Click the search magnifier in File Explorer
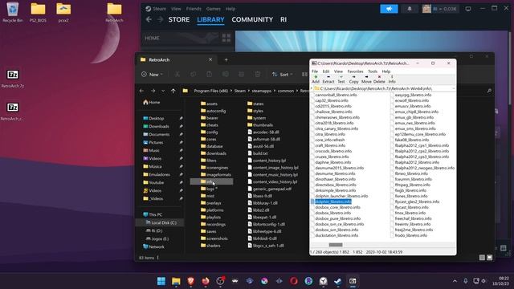This screenshot has height=289, width=514. pos(489,91)
